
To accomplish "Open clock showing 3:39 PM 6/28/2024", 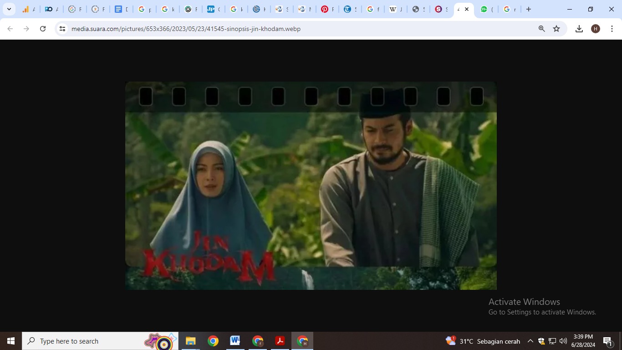I will (583, 341).
